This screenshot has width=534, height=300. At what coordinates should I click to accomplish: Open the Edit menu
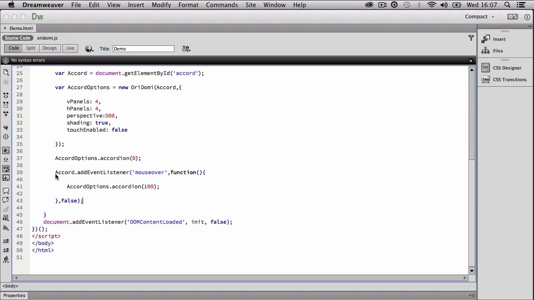click(x=94, y=5)
